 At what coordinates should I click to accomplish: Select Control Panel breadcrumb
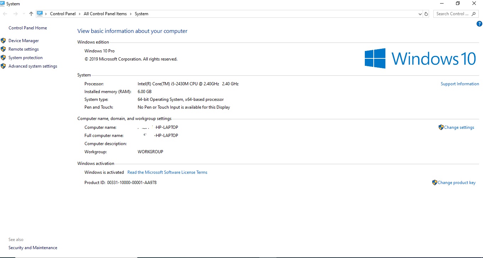[63, 14]
